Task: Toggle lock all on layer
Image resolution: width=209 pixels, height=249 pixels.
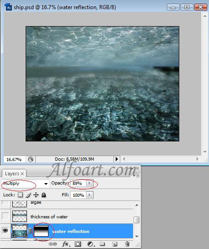Action: 43,195
